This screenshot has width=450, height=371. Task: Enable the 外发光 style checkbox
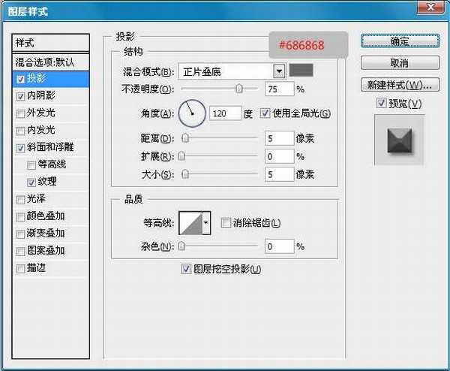[x=20, y=113]
